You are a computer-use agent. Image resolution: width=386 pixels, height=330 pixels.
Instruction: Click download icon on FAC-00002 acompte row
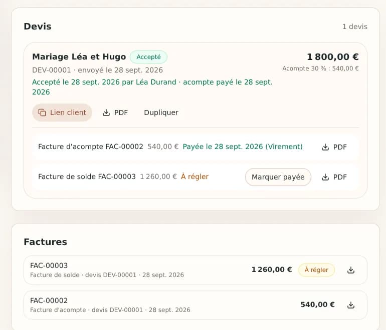point(325,147)
